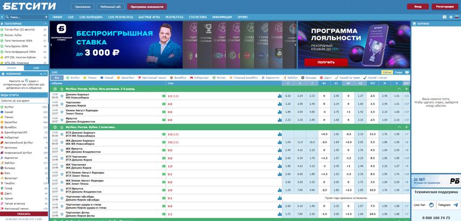461x221 pixels.
Task: Click the Бетсити logo
Action: [x=29, y=6]
